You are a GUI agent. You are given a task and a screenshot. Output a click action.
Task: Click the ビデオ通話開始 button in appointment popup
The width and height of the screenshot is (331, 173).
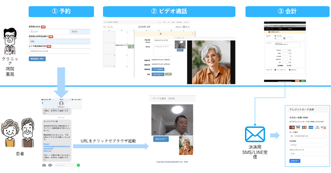158,69
